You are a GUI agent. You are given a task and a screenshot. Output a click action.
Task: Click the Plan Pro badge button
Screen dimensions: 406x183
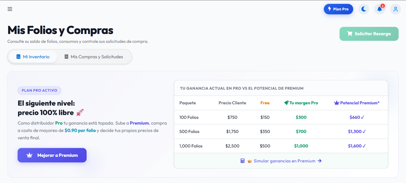[338, 9]
